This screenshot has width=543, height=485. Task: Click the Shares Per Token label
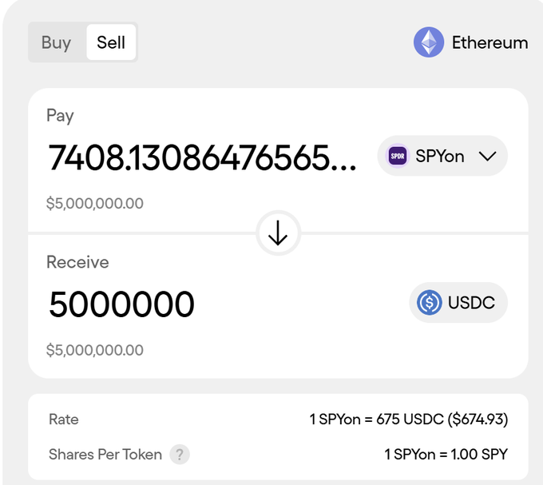105,455
